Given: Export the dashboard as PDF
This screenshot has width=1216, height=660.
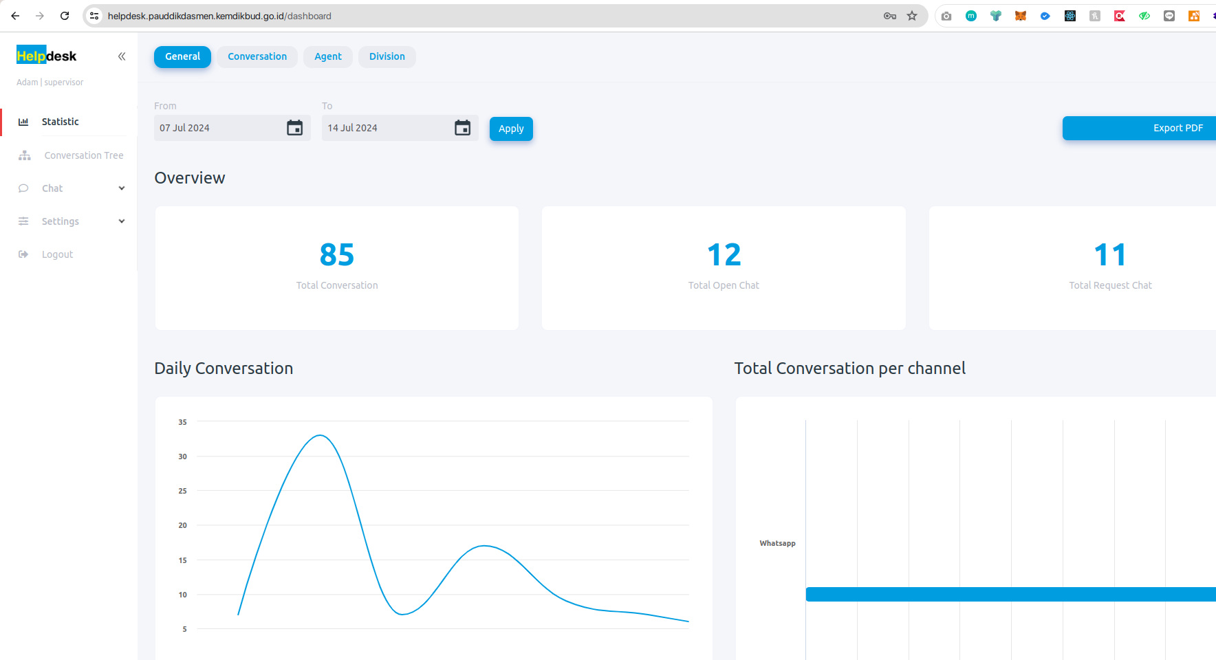Looking at the screenshot, I should click(x=1139, y=128).
